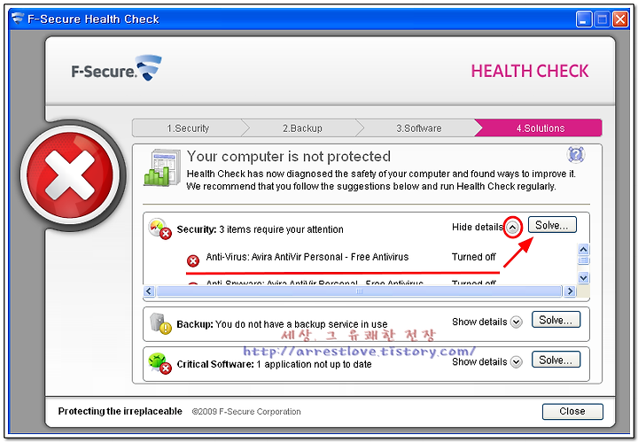
Task: Click the Critical Software bug icon
Action: point(159,363)
